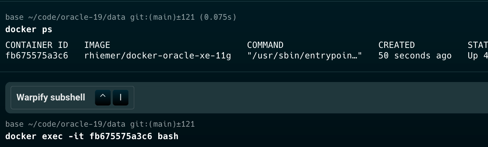Click the IMAGE column header

[97, 45]
